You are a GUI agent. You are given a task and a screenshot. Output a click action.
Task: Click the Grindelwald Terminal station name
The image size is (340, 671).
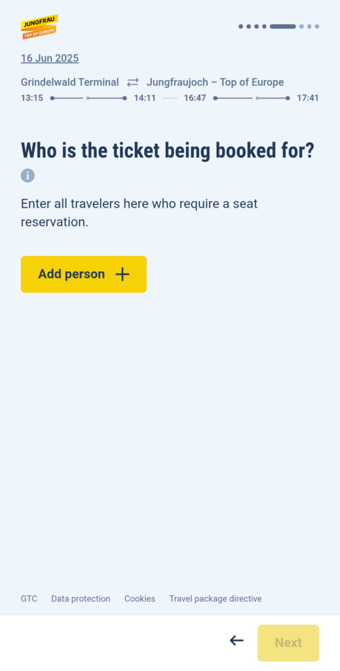(x=69, y=82)
